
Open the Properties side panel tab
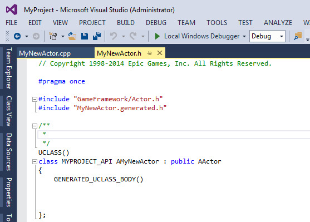click(9, 192)
